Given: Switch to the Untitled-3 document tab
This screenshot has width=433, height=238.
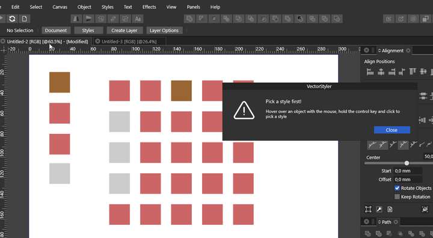Looking at the screenshot, I should [x=129, y=41].
